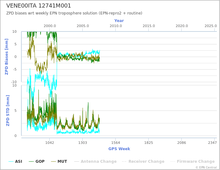220x170 pixels.
Task: Click the cyan ASI legend line marker
Action: pyautogui.click(x=11, y=161)
